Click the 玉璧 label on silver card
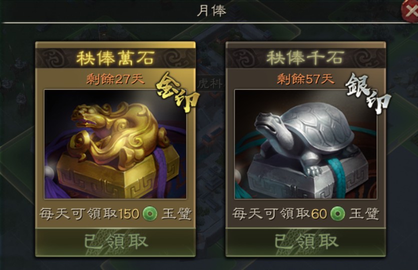 click(x=364, y=213)
